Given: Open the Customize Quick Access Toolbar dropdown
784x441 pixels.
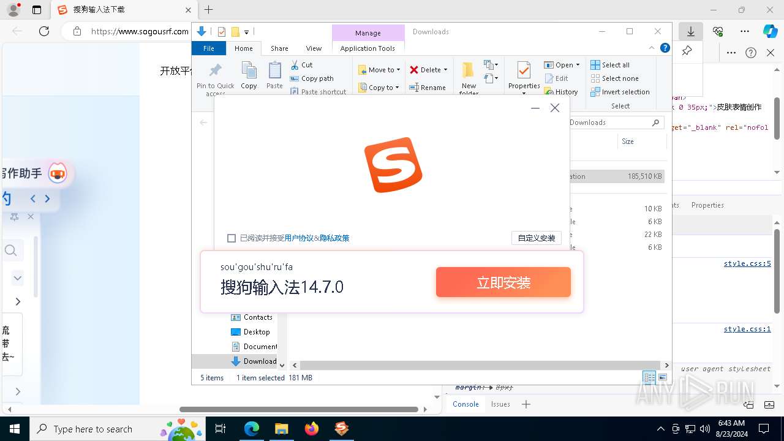Looking at the screenshot, I should tap(246, 32).
